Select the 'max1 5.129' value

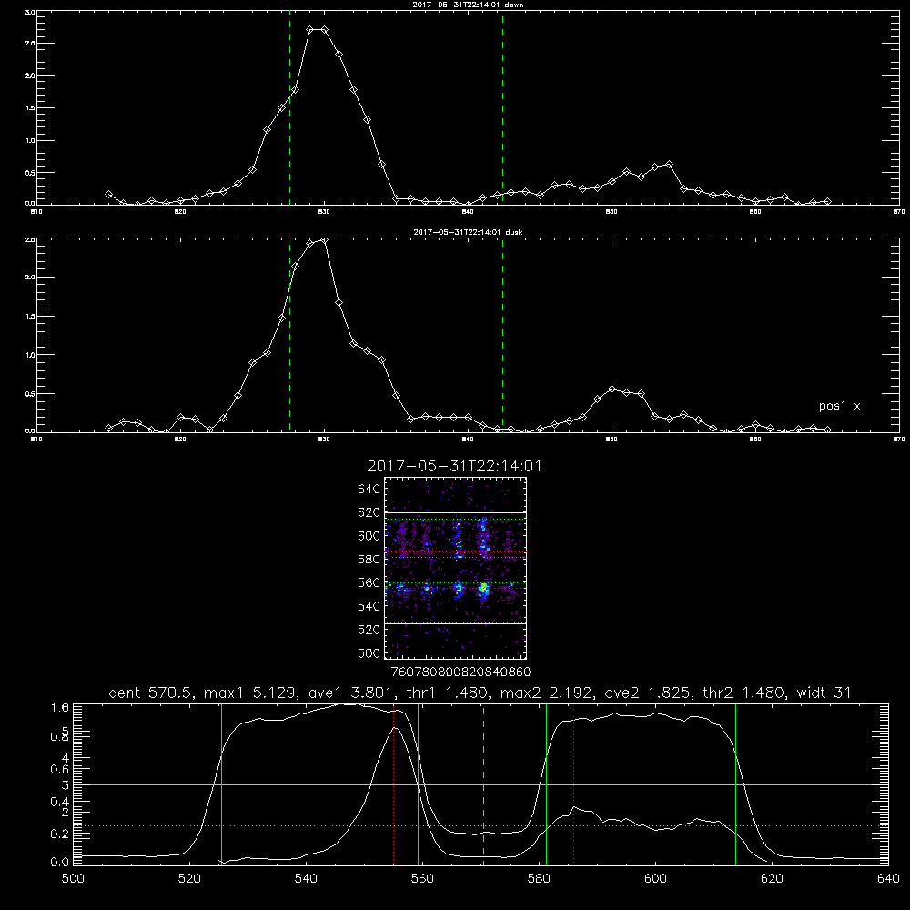(251, 693)
